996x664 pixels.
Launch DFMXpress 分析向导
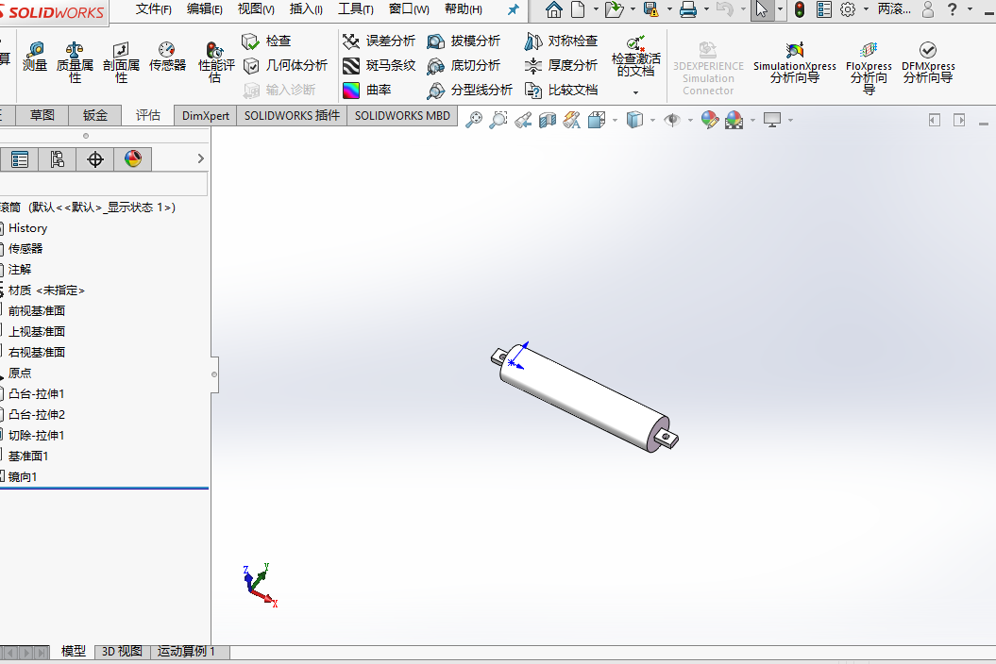(x=928, y=62)
